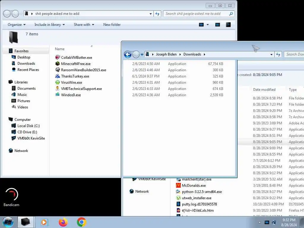The image size is (304, 228).
Task: Click python-3.12.5-amd64.exe installer icon
Action: coord(178,191)
